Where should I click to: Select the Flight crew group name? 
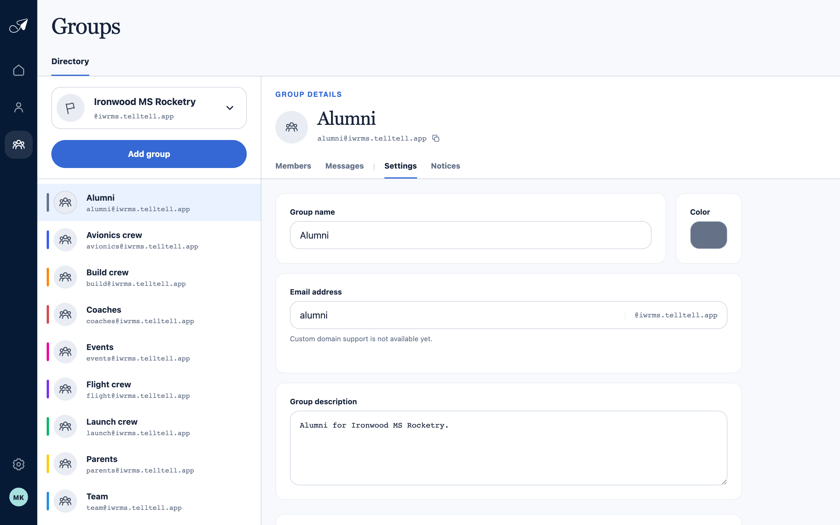[x=108, y=384]
